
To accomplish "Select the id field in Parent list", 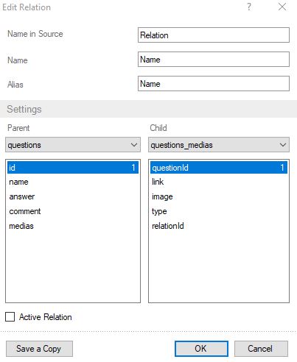I will [73, 168].
